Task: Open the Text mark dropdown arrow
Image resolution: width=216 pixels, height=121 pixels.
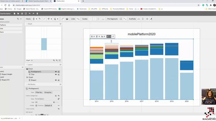Action: (51, 19)
